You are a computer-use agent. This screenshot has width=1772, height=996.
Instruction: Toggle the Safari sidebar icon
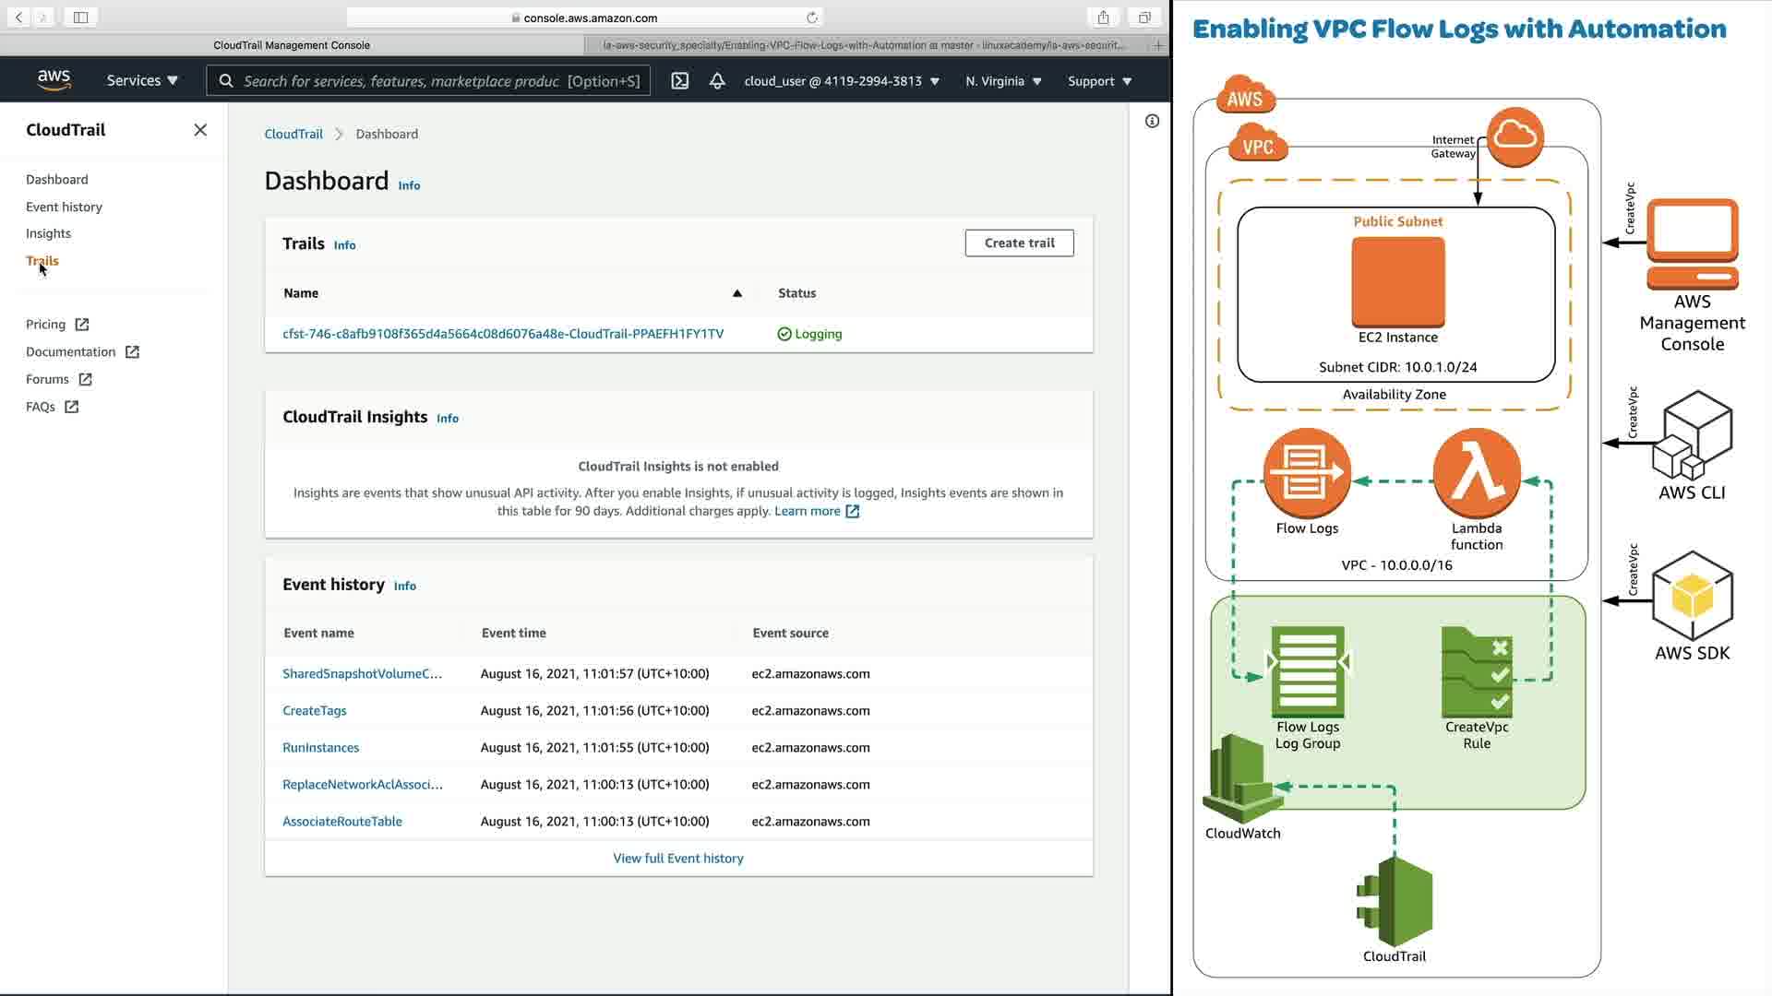tap(80, 18)
